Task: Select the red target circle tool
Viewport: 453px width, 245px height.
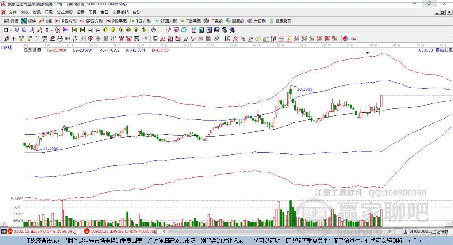Action: 90,39
